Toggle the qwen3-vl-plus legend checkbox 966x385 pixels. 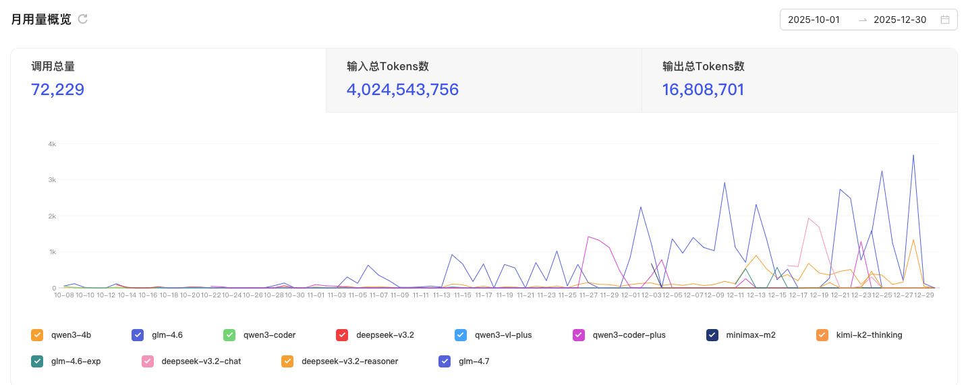tap(461, 334)
